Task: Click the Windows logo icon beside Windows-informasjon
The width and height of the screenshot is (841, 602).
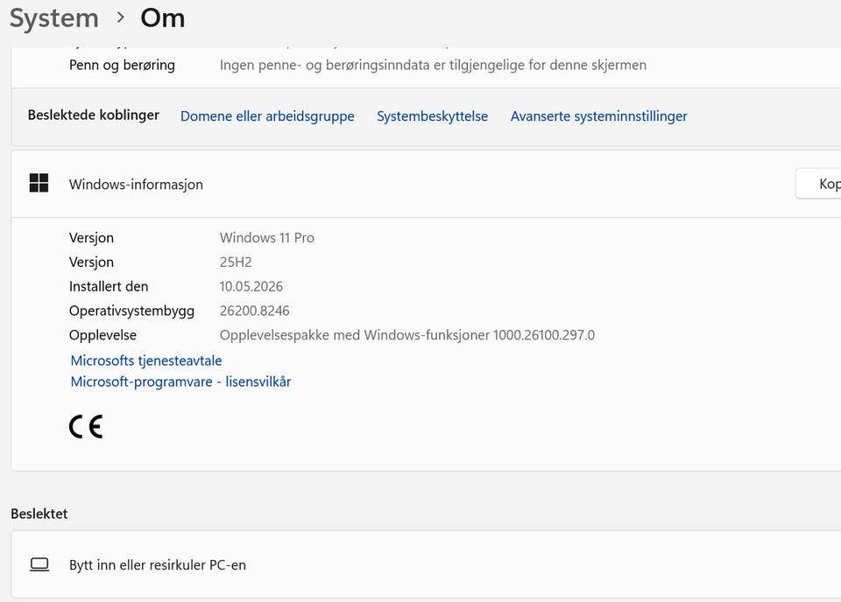Action: click(x=39, y=183)
